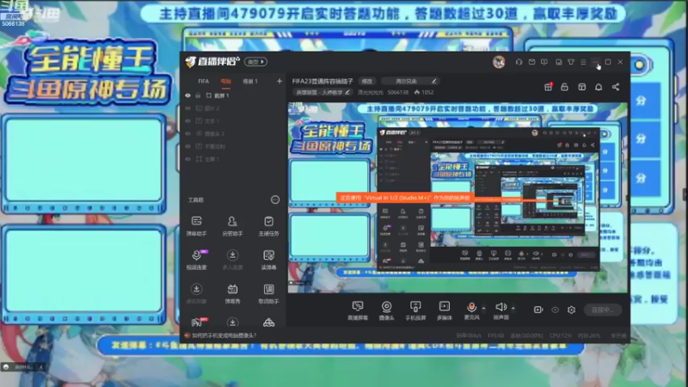Screen dimensions: 688x387
Task: Add a 手机投屏 phone casting source
Action: (x=415, y=310)
